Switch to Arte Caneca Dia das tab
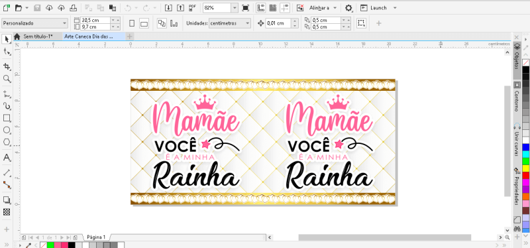The height and width of the screenshot is (248, 530). pyautogui.click(x=95, y=36)
